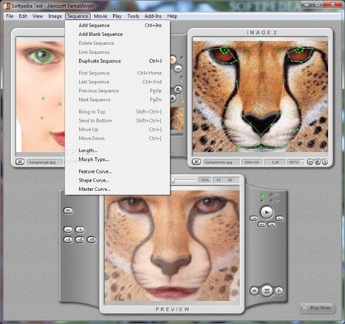The image size is (345, 324).
Task: Click camera export button left of Export Movie
Action: point(255,291)
